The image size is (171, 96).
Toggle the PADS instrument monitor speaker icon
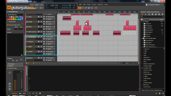[54, 27]
